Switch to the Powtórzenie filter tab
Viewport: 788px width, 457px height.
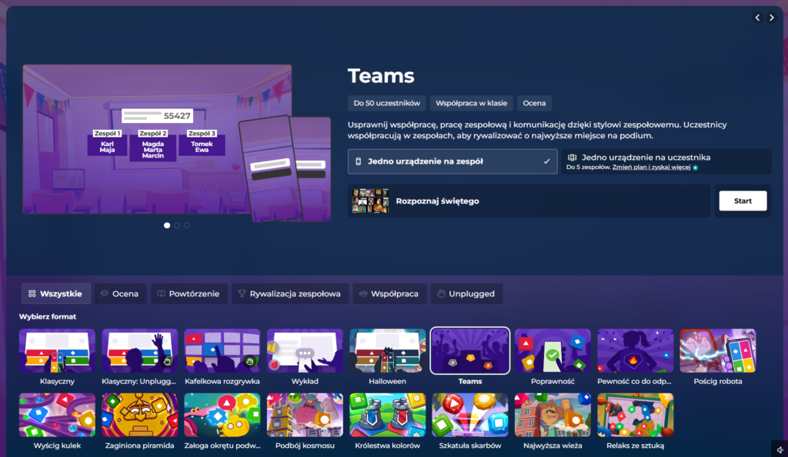point(189,293)
